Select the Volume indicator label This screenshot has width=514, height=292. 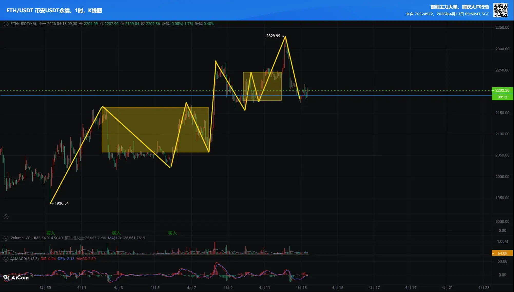(17, 238)
